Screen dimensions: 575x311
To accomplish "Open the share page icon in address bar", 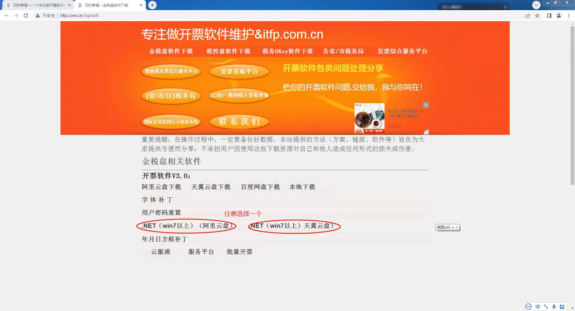I will pos(528,16).
